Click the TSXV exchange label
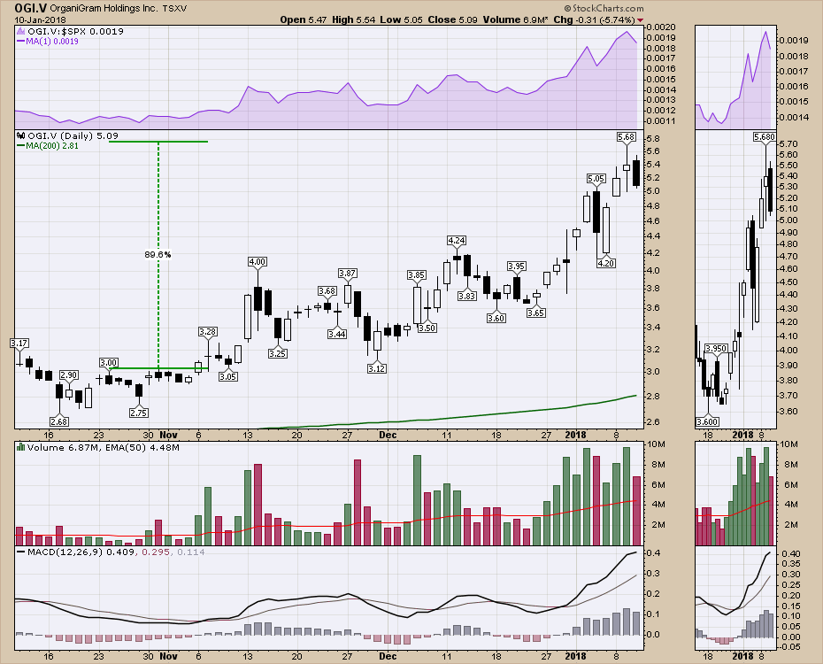Viewport: 823px width, 664px height. click(x=174, y=8)
